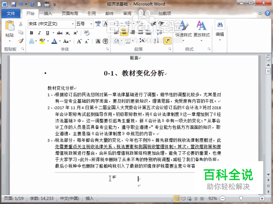Click the word count 字数: 14,233
Screen dimensions: 273x204
41,198
